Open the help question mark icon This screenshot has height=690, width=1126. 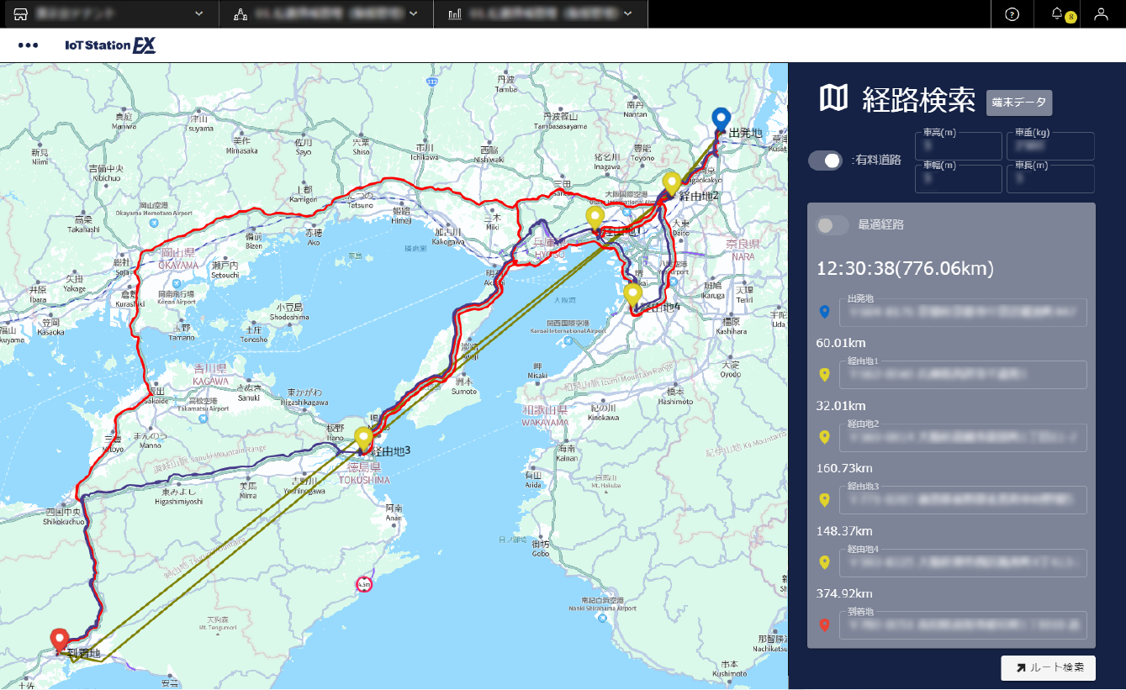[x=1012, y=13]
